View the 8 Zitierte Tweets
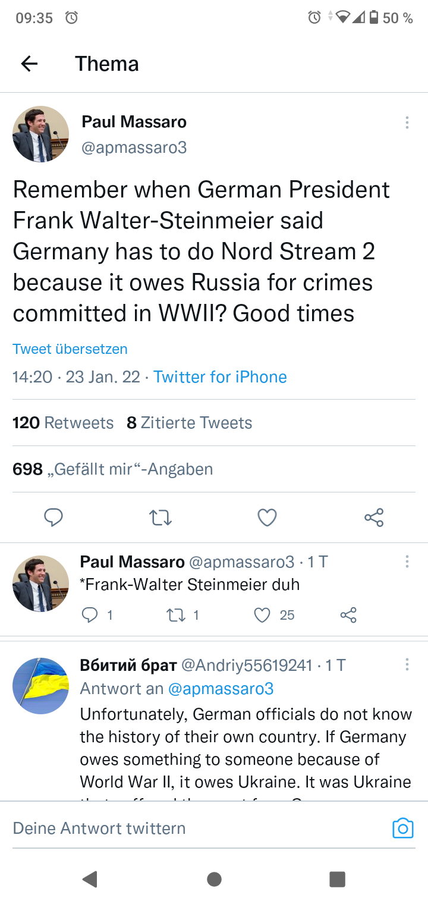Viewport: 428px width, 904px height. click(x=189, y=423)
